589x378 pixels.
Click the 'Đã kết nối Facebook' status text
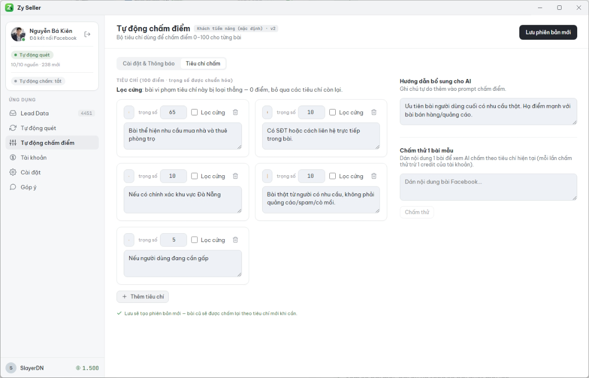pyautogui.click(x=53, y=38)
